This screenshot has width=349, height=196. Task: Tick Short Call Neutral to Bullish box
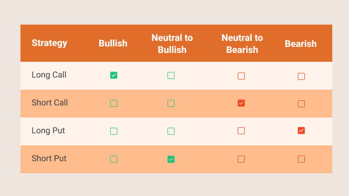171,103
